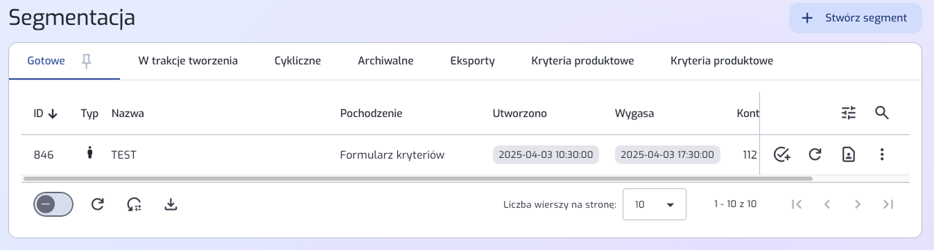Click the refresh icon below the table
The height and width of the screenshot is (250, 934).
click(98, 204)
